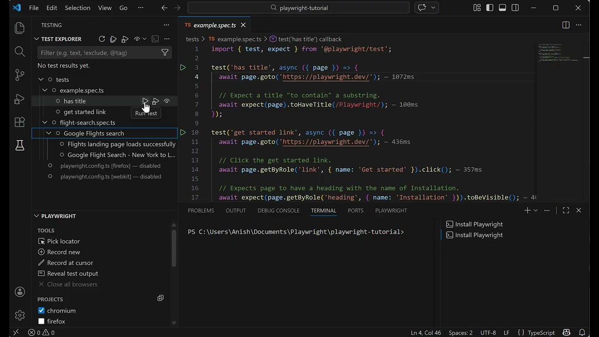Collapse the Google Flights search suite

click(49, 133)
